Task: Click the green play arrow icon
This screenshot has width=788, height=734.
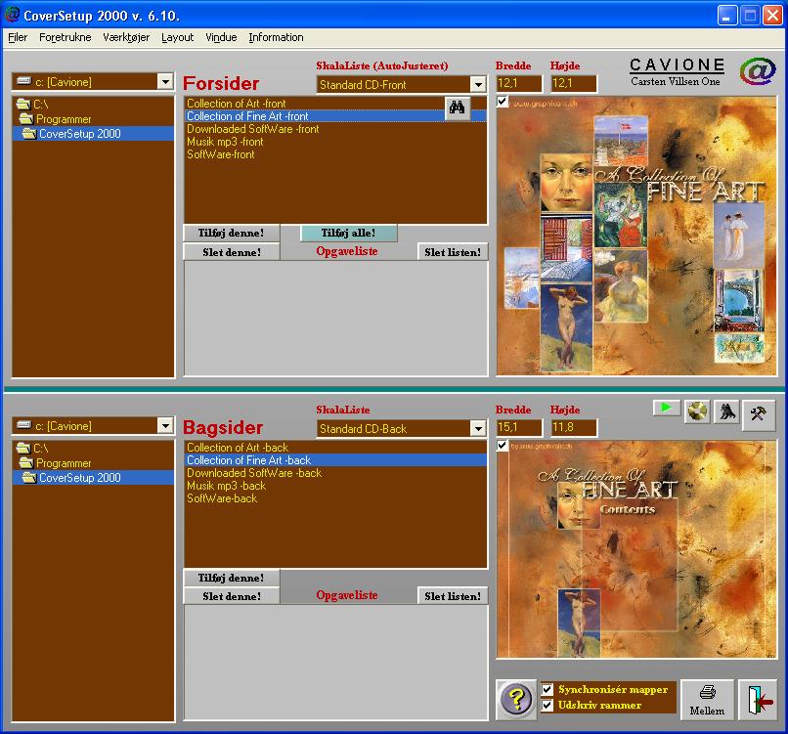Action: click(x=667, y=408)
